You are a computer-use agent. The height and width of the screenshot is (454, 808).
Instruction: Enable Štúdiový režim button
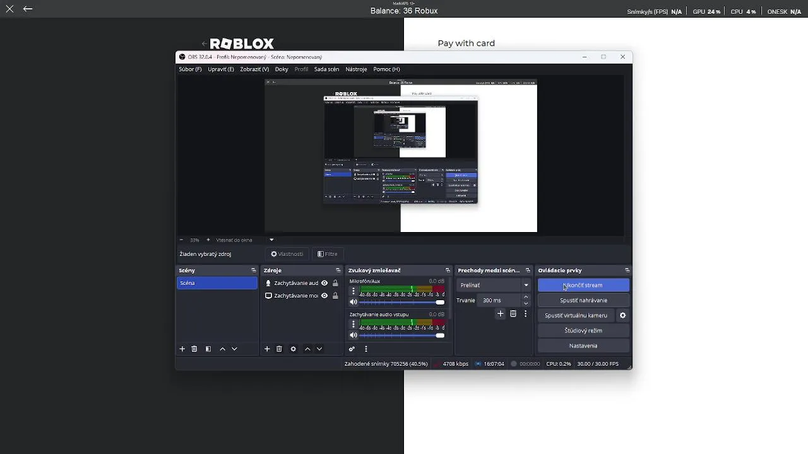[583, 330]
